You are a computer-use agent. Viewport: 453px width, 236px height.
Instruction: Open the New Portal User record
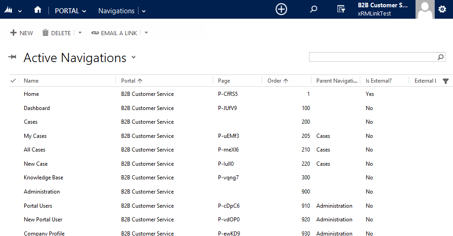coord(43,219)
